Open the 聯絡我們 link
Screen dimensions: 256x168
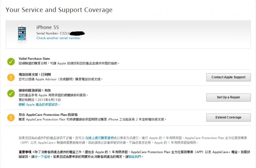point(135,157)
